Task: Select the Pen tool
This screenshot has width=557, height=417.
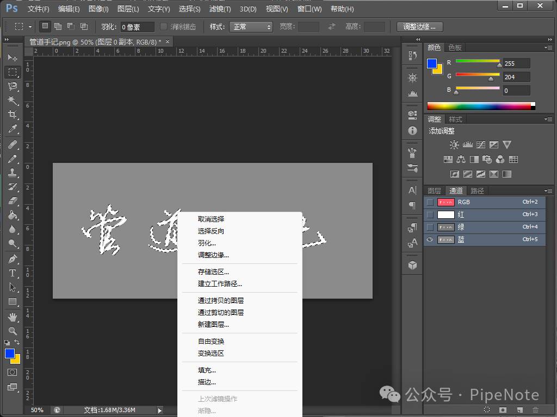Action: [13, 259]
